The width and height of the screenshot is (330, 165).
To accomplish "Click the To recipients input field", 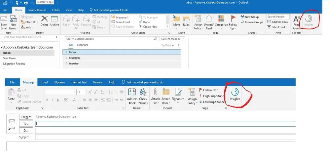I will pos(165,124).
